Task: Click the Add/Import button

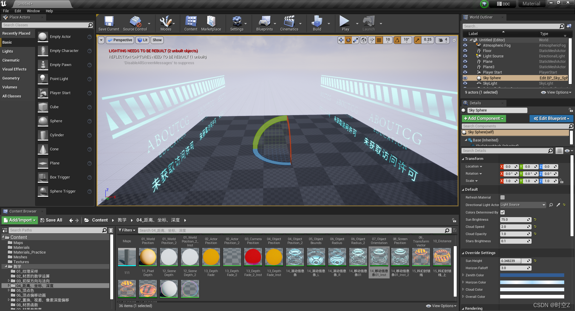Action: 20,220
